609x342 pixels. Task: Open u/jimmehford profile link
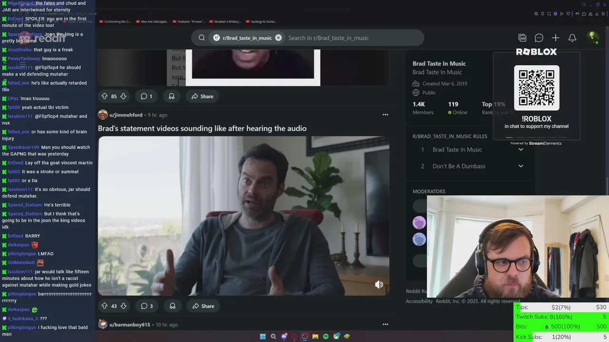click(x=126, y=115)
